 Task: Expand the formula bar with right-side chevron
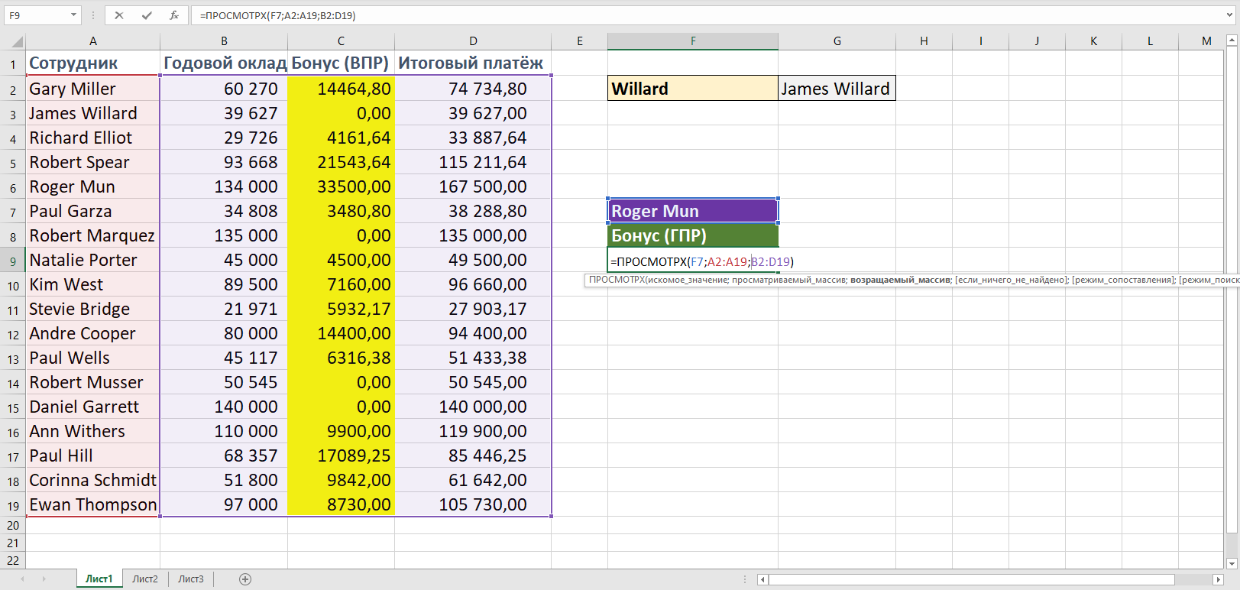tap(1229, 15)
